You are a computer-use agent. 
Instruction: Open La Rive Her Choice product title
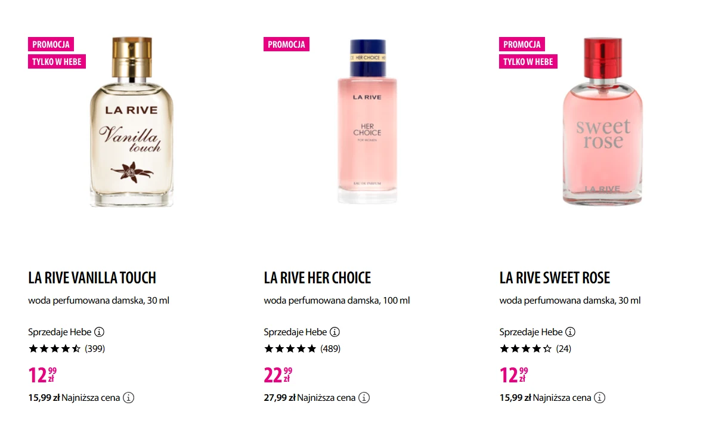[317, 278]
